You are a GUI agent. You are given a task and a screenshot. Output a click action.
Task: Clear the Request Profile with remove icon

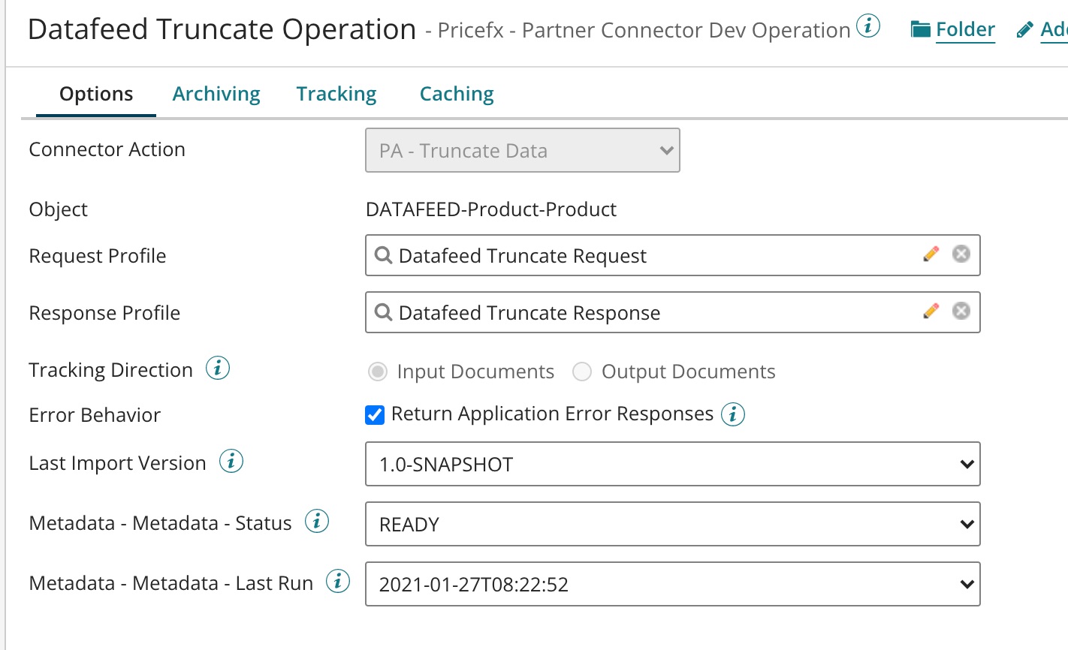pyautogui.click(x=961, y=254)
